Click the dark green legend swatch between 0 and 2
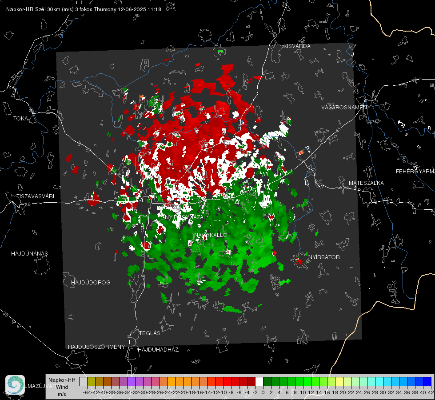Viewport: 435px width, 400px height. point(267,381)
